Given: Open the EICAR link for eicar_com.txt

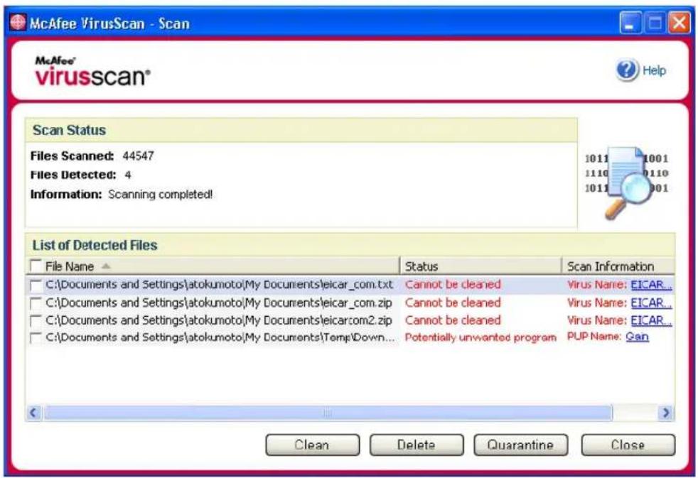Looking at the screenshot, I should tap(651, 285).
